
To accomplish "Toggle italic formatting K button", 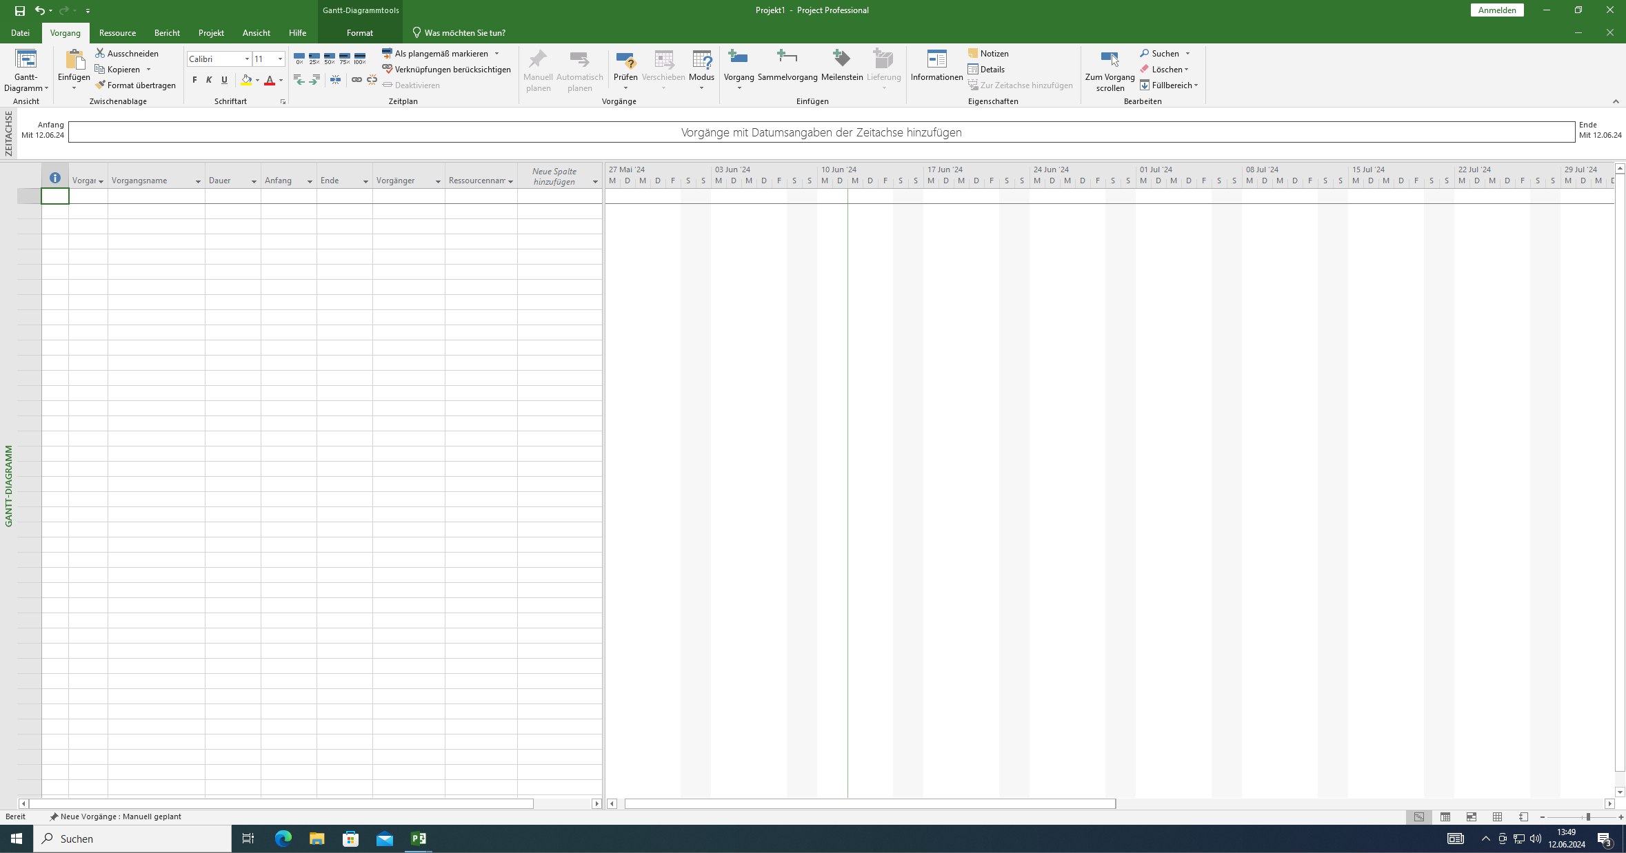I will (209, 80).
